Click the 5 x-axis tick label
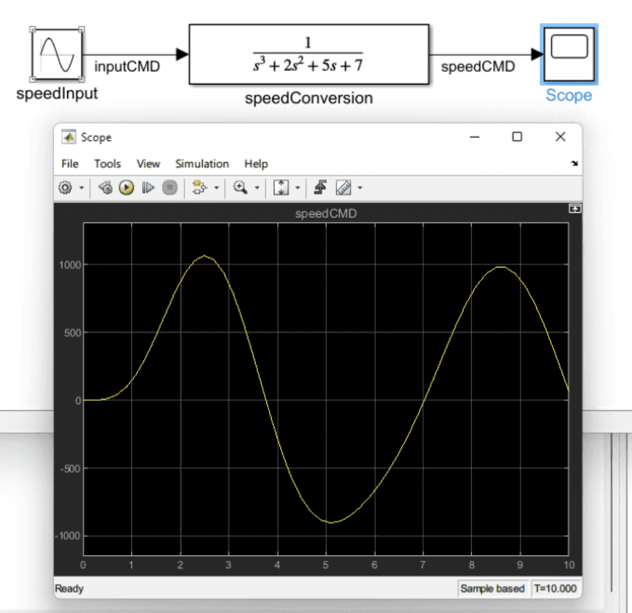 click(325, 565)
